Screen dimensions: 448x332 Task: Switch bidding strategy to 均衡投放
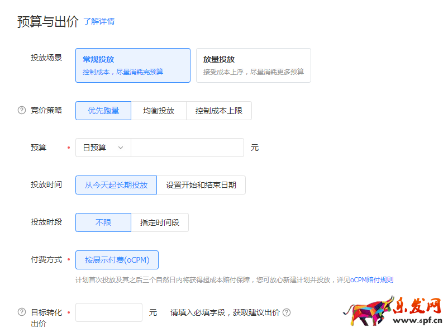159,111
